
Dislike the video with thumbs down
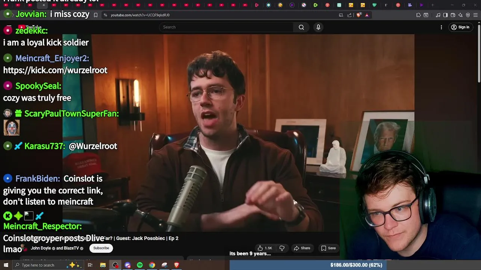point(282,248)
